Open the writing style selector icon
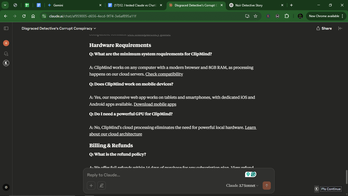 point(102,186)
